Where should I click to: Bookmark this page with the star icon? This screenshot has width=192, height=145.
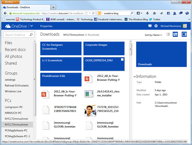86,13
